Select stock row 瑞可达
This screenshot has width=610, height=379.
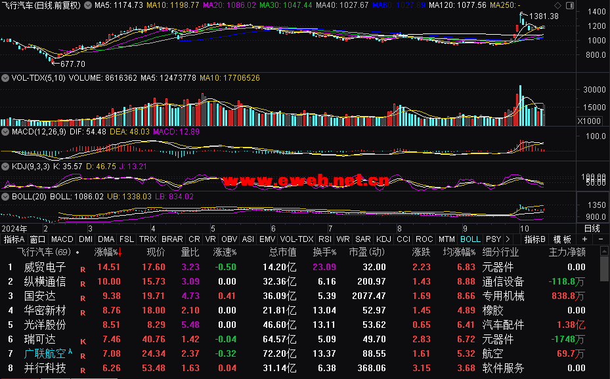pos(299,340)
